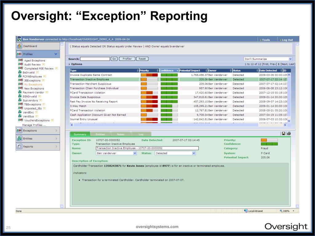Open the menu arrow next to Audit Review

coord(43,65)
